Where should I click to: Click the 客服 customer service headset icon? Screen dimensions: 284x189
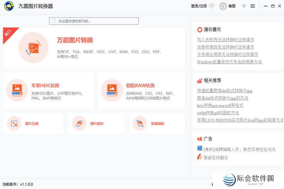(x=223, y=6)
